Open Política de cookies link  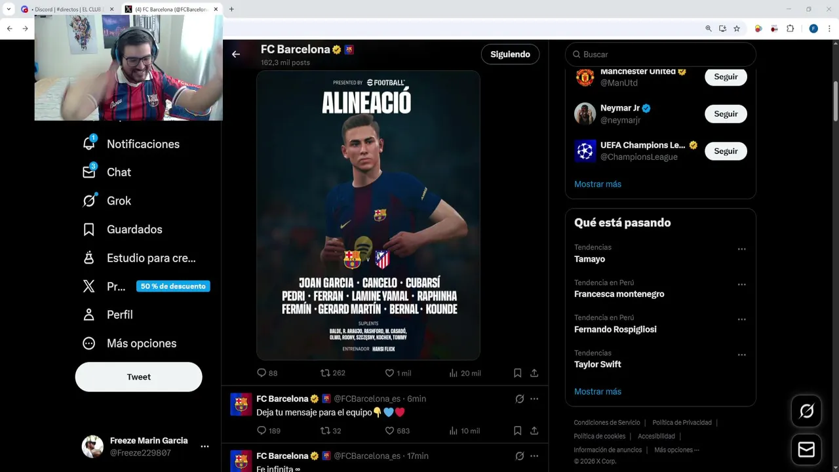[x=600, y=436]
